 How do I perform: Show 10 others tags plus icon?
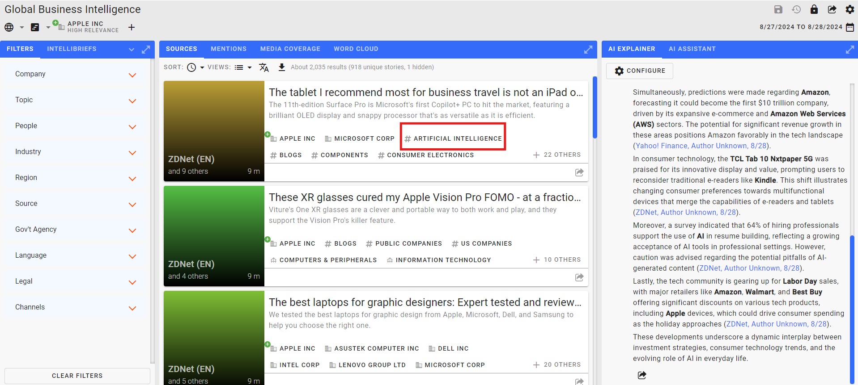(536, 260)
